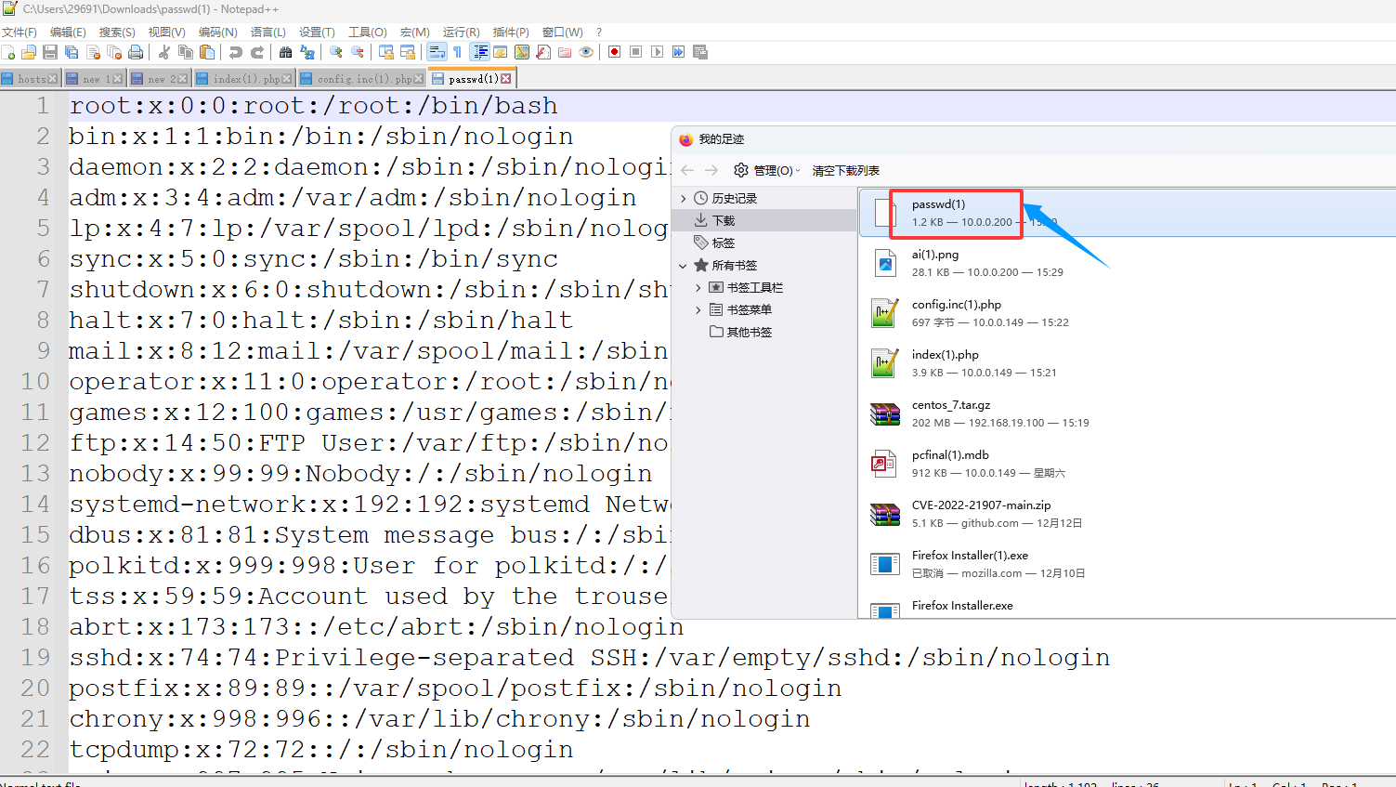Open Replace dialog from toolbar
This screenshot has width=1396, height=787.
click(x=307, y=52)
